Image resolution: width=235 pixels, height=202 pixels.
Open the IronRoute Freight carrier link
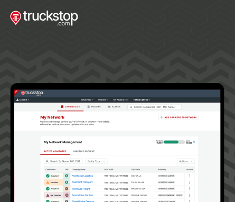tap(81, 189)
